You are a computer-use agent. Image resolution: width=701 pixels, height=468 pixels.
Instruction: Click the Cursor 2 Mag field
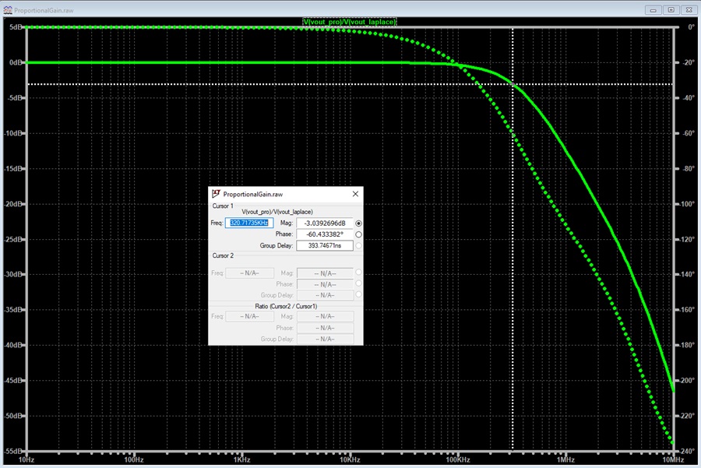[325, 273]
